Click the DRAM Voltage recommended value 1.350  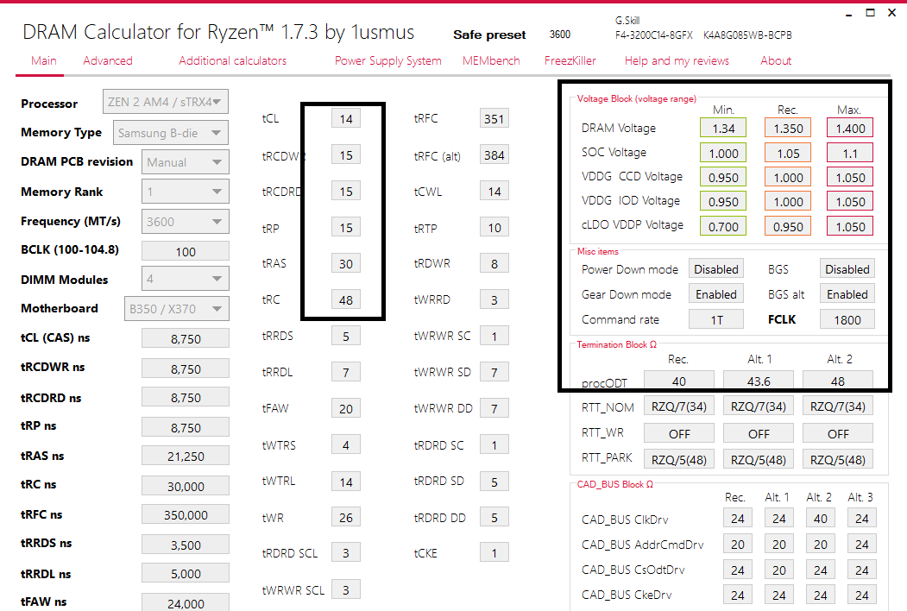pos(788,128)
